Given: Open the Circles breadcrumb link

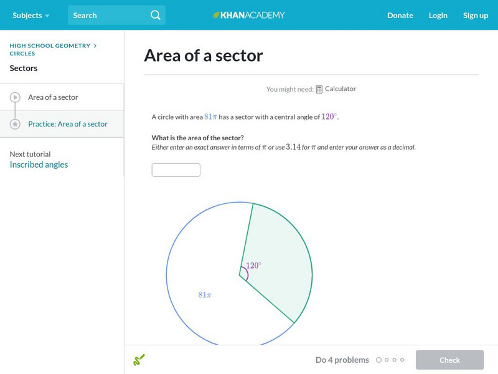Looking at the screenshot, I should (22, 54).
